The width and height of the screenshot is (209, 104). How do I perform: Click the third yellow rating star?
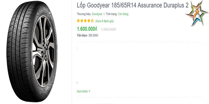click(x=85, y=21)
